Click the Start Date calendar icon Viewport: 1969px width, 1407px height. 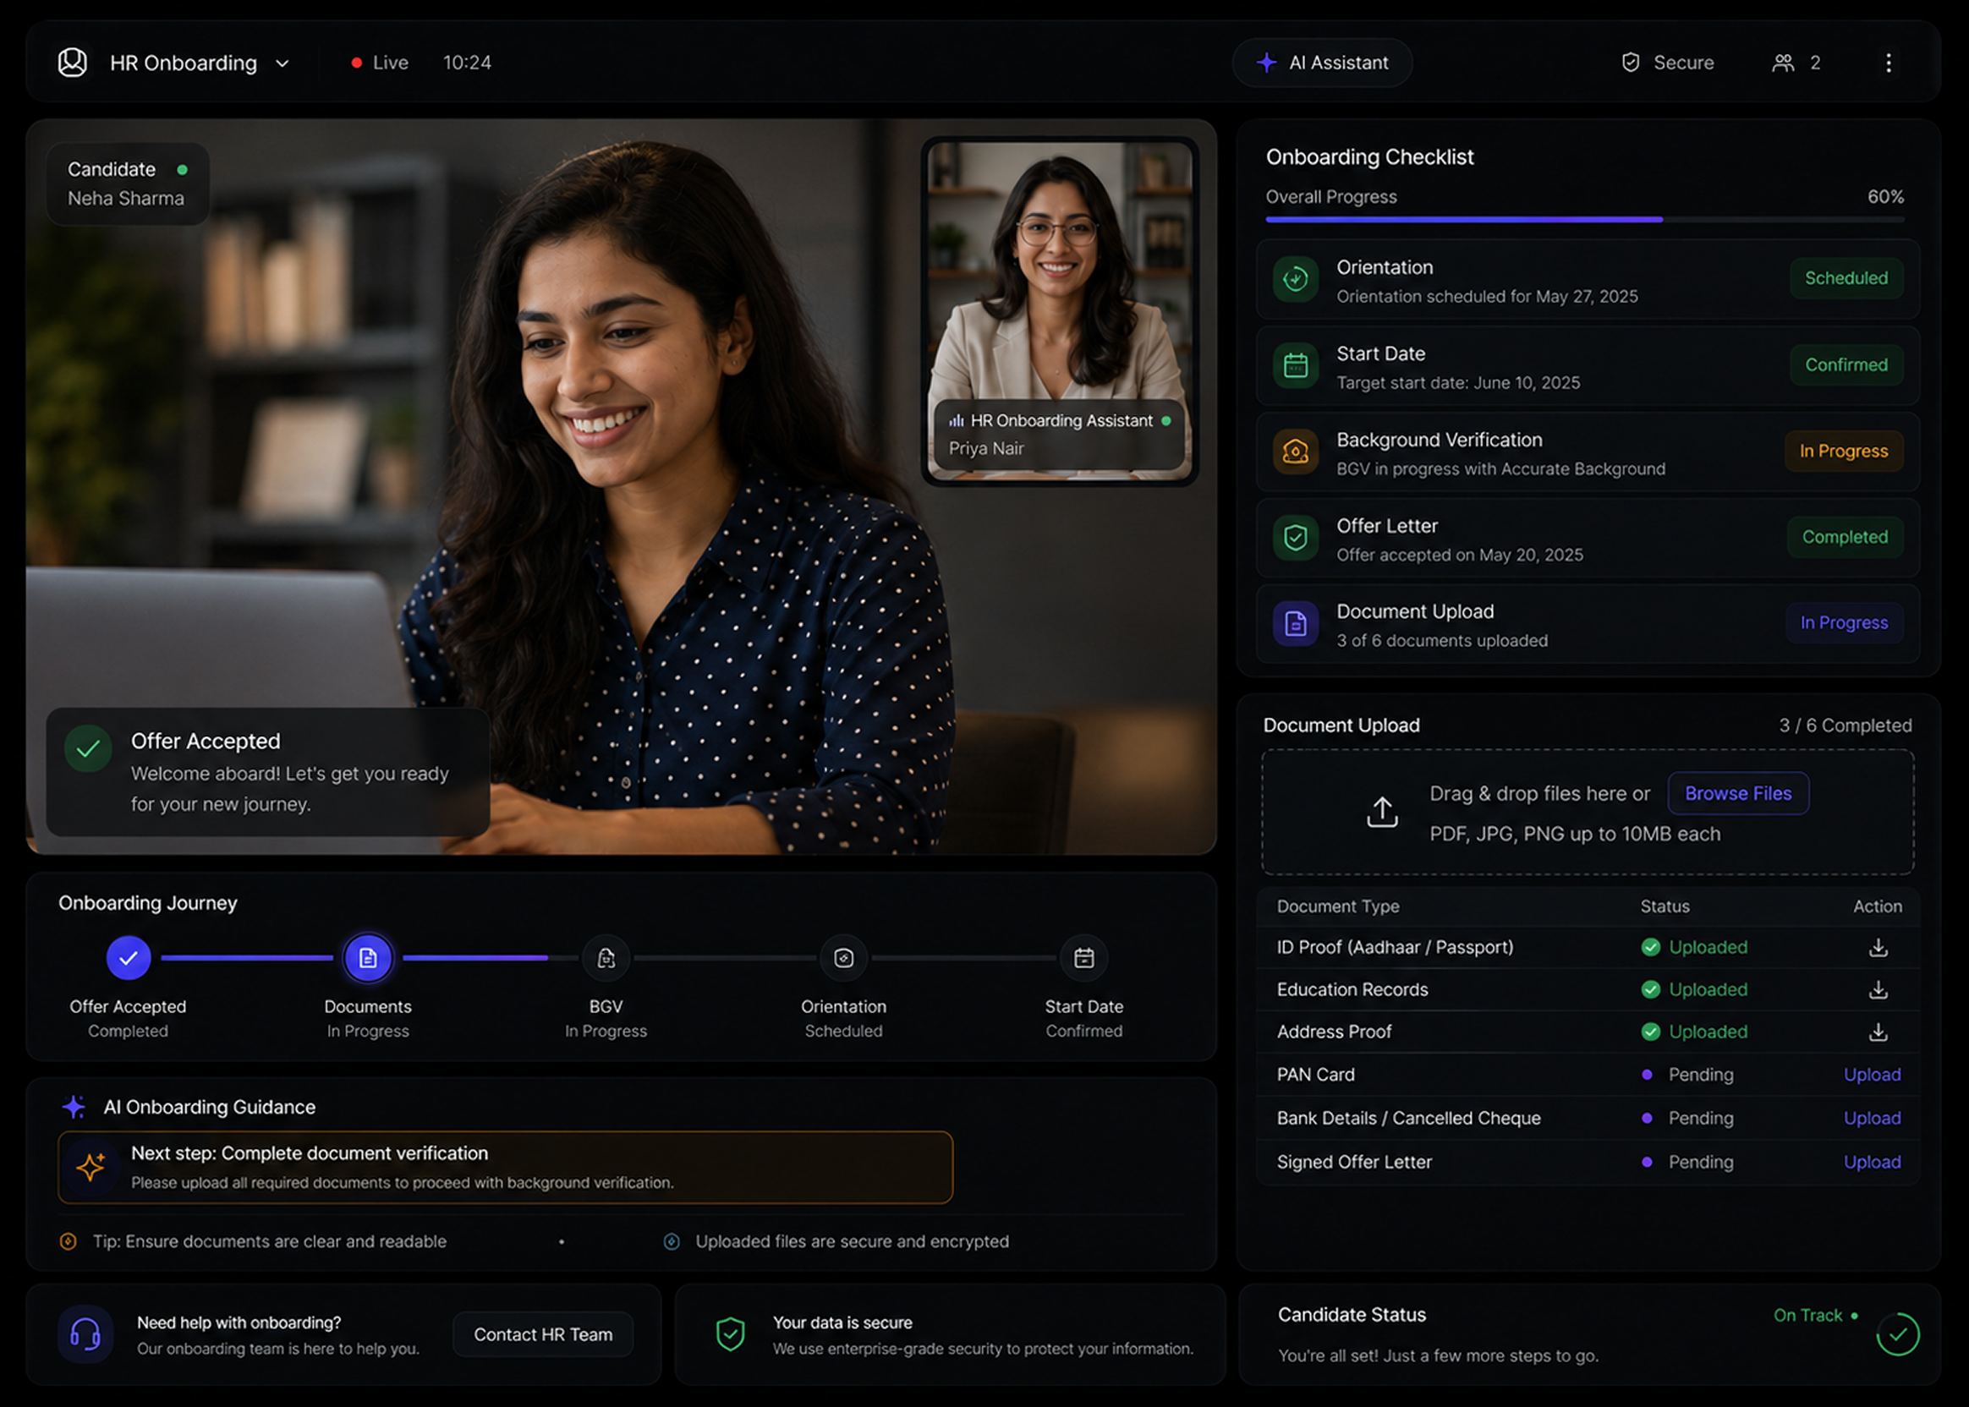point(1296,365)
